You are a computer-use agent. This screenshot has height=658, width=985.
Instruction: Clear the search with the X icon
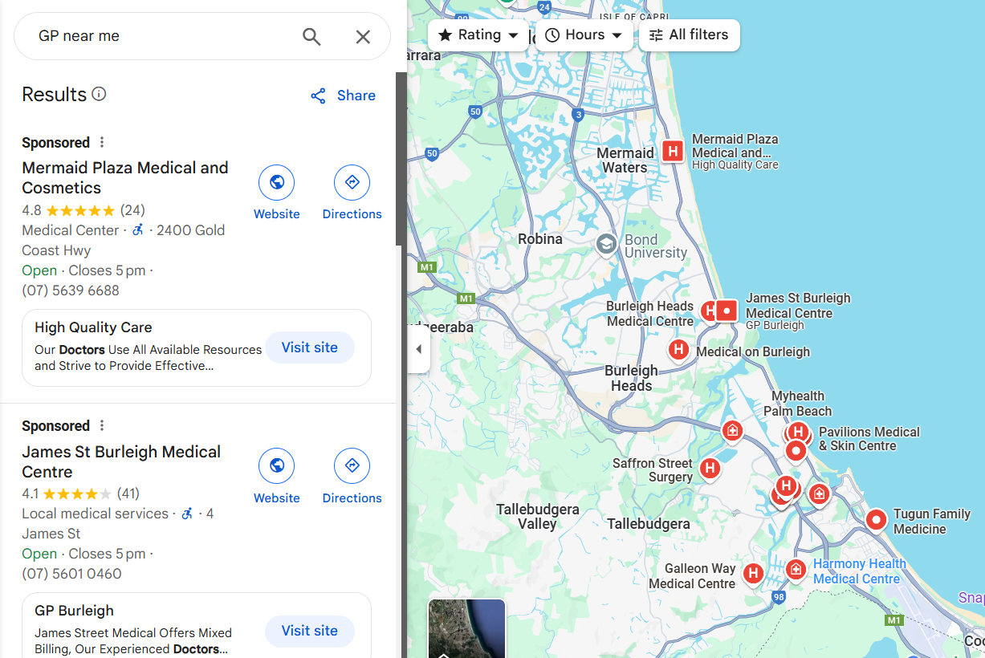363,36
